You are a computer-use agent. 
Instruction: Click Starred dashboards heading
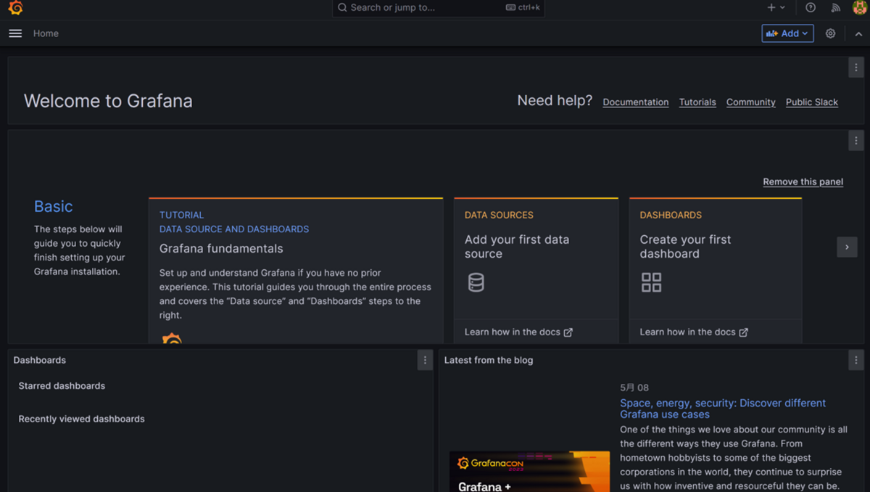pyautogui.click(x=62, y=386)
